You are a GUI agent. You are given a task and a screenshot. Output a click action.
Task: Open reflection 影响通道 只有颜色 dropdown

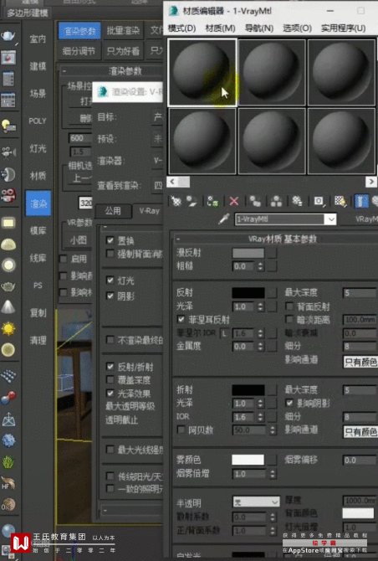[x=360, y=362]
